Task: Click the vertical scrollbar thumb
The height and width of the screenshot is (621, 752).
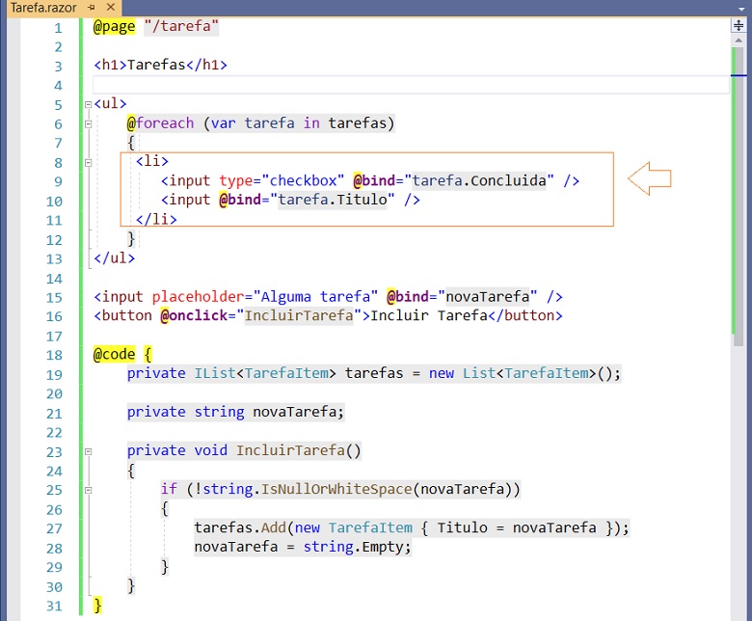Action: (739, 196)
